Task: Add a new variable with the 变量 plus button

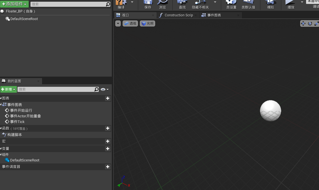Action: (x=108, y=148)
